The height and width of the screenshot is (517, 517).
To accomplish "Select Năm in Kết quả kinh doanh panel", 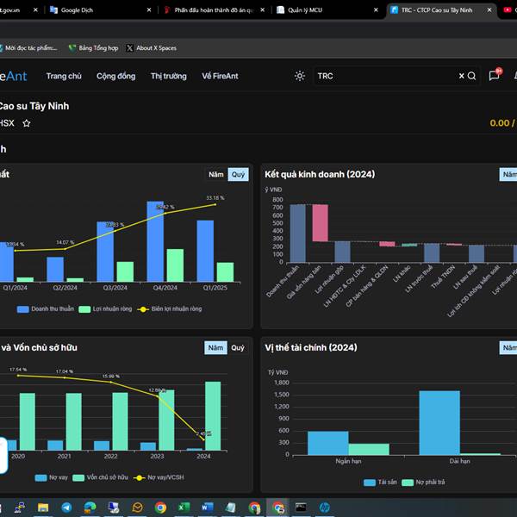I will tap(508, 174).
